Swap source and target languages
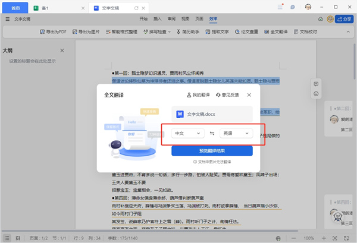The image size is (357, 243). click(212, 134)
